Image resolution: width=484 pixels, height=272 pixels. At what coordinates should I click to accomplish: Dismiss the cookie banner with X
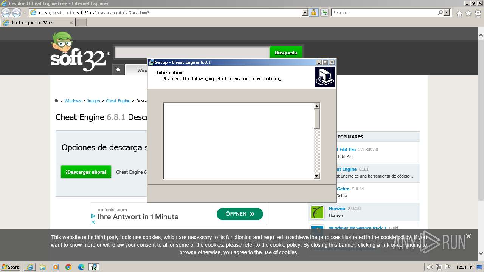point(468,236)
